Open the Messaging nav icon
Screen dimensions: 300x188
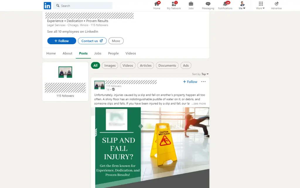click(x=208, y=6)
